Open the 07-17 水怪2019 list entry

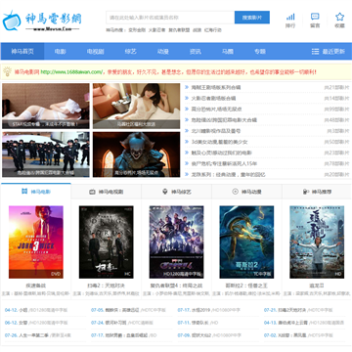click(210, 310)
